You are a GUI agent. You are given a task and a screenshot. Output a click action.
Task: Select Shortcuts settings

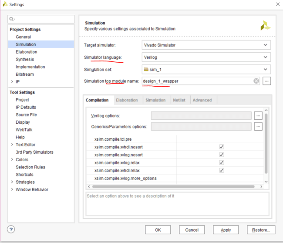[24, 174]
